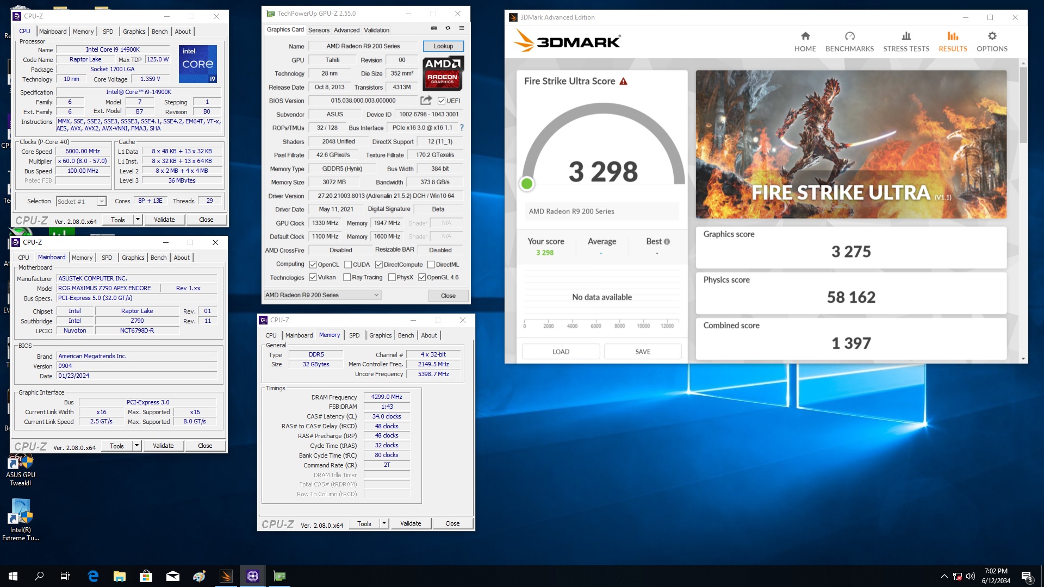Open 3DMark Benchmarks section

849,42
